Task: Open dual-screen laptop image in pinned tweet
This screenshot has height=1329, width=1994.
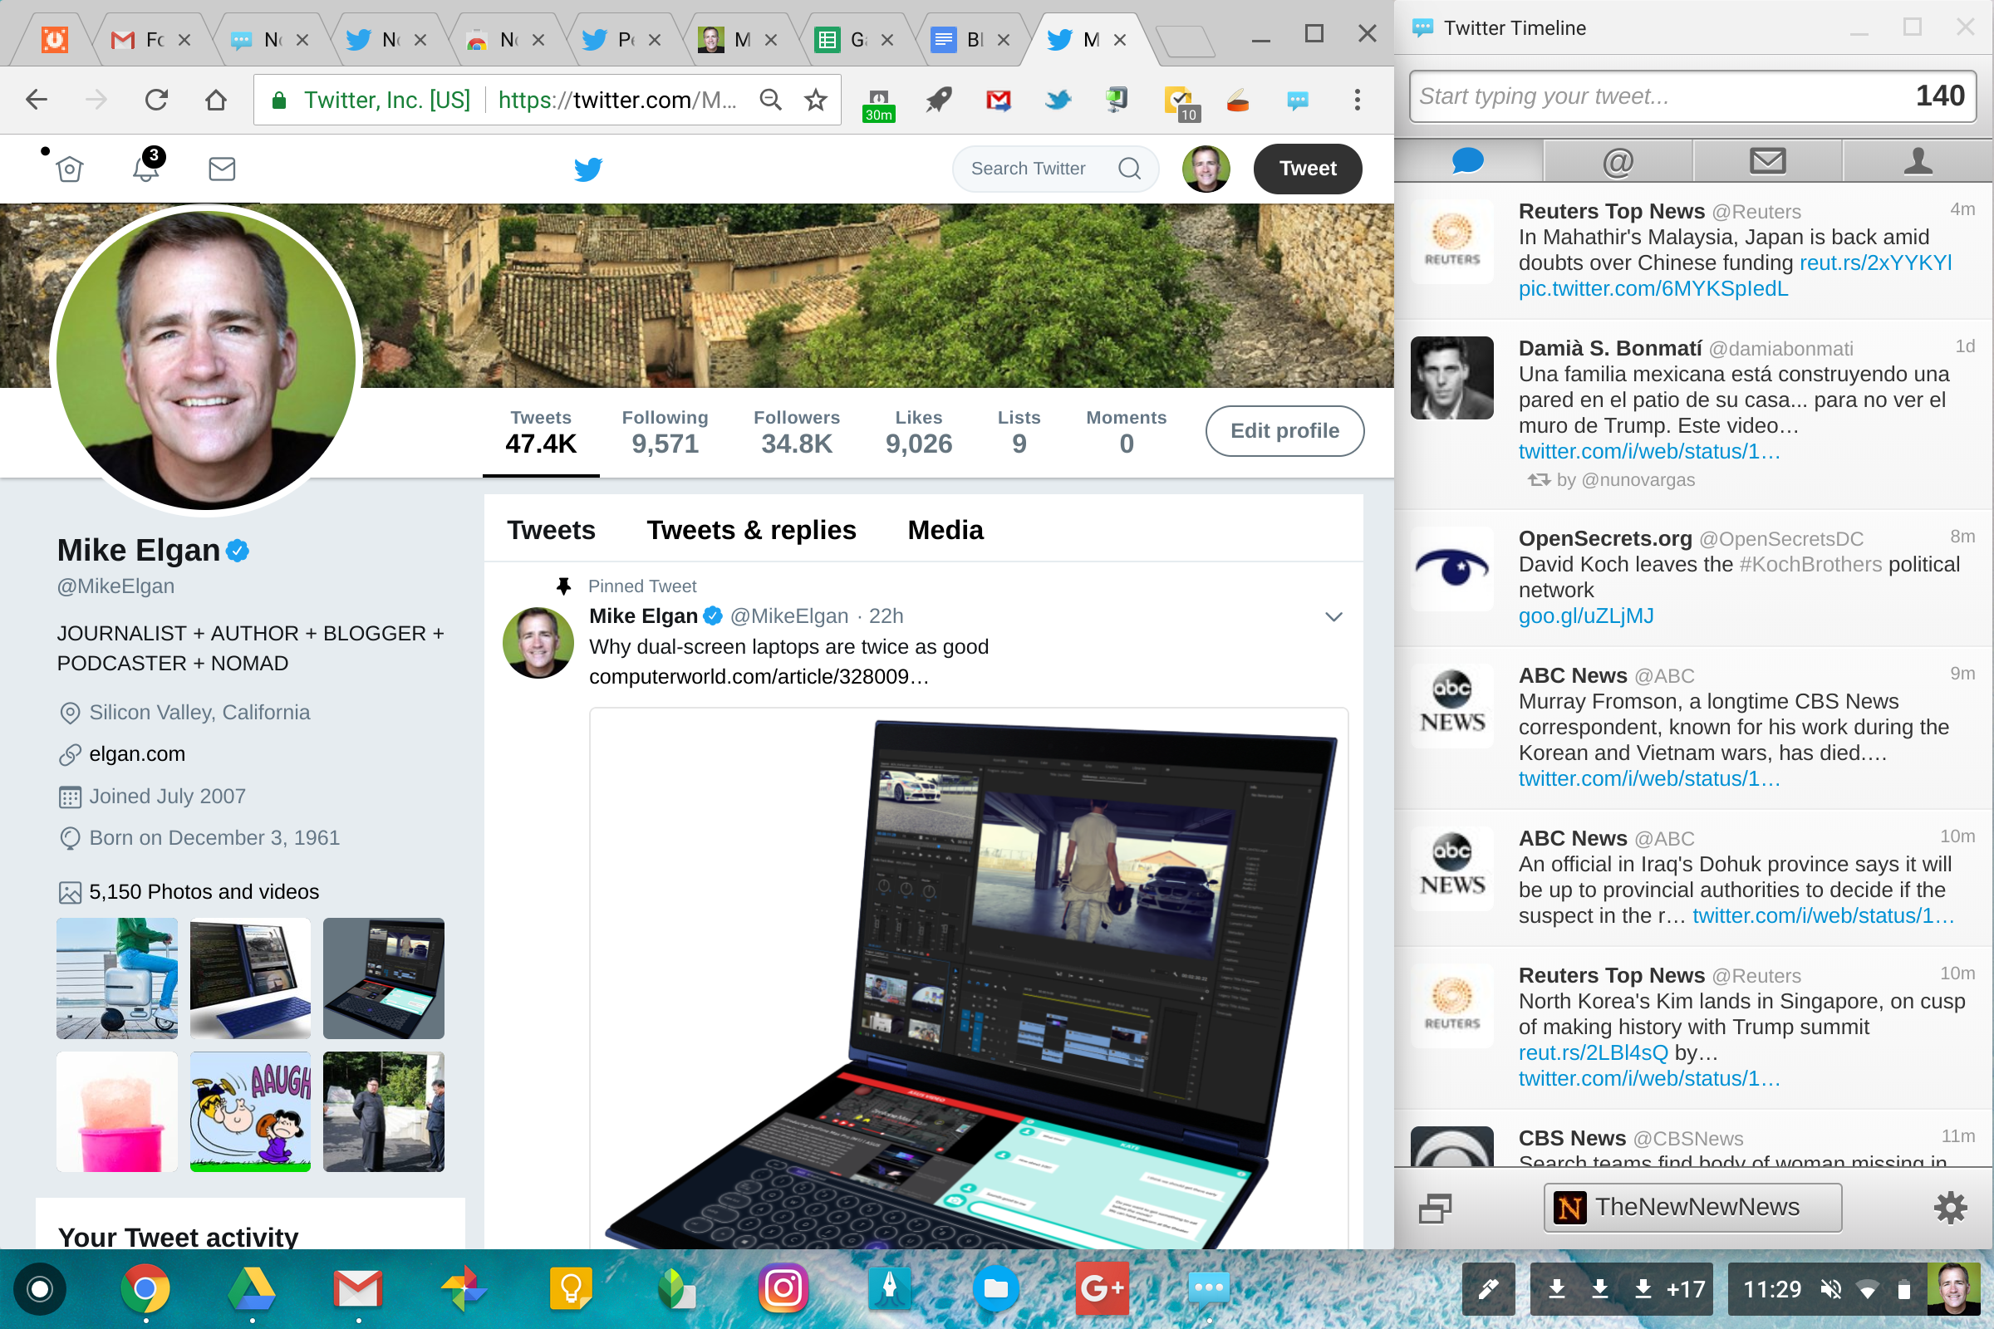Action: point(968,978)
